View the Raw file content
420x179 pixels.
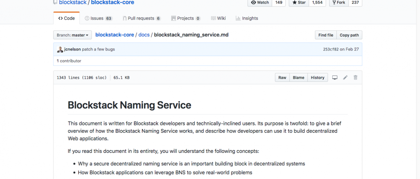282,78
